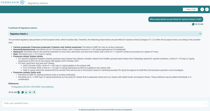Screen dimensions: 210x111
Task: Click the Regulatory Advisor header title
Action: pyautogui.click(x=38, y=3)
